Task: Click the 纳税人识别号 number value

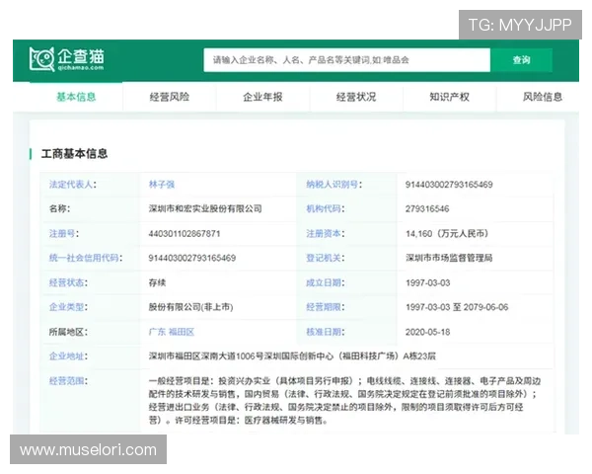Action: [x=449, y=185]
